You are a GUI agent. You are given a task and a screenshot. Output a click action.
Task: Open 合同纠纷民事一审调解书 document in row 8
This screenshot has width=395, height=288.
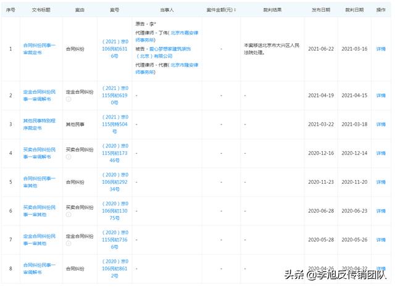pyautogui.click(x=39, y=269)
